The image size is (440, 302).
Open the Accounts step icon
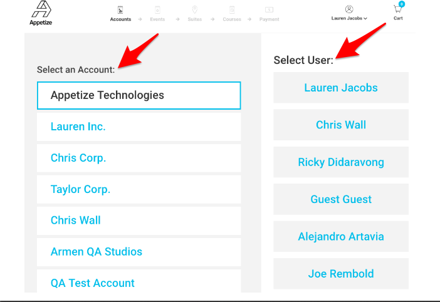pos(120,10)
